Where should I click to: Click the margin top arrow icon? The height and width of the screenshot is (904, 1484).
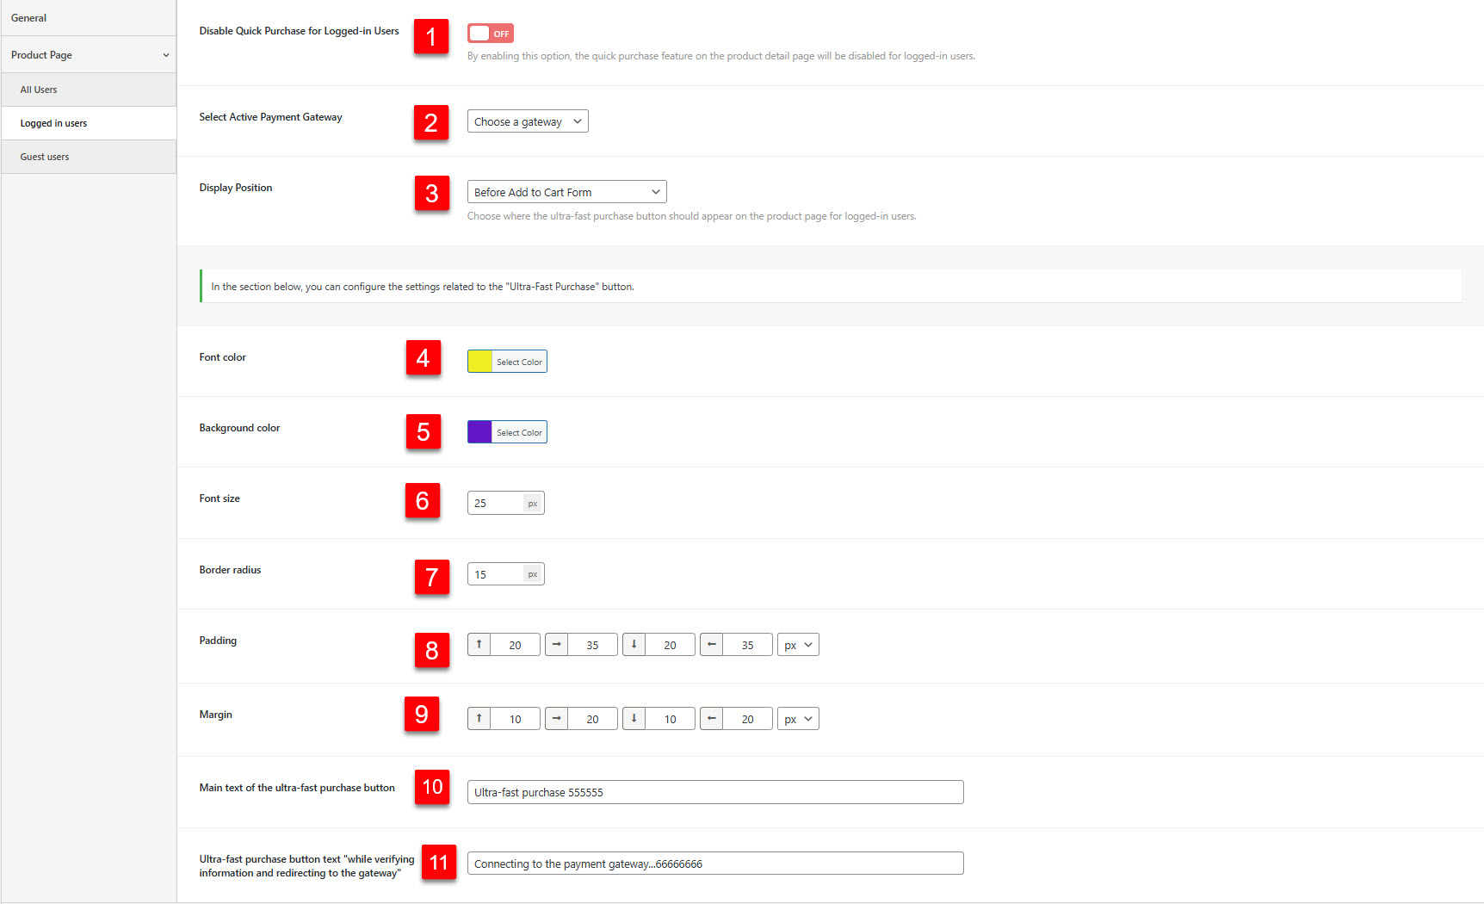[x=479, y=719]
